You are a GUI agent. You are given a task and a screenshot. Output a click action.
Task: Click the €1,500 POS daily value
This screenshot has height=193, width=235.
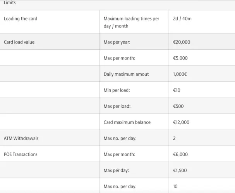[x=180, y=171]
